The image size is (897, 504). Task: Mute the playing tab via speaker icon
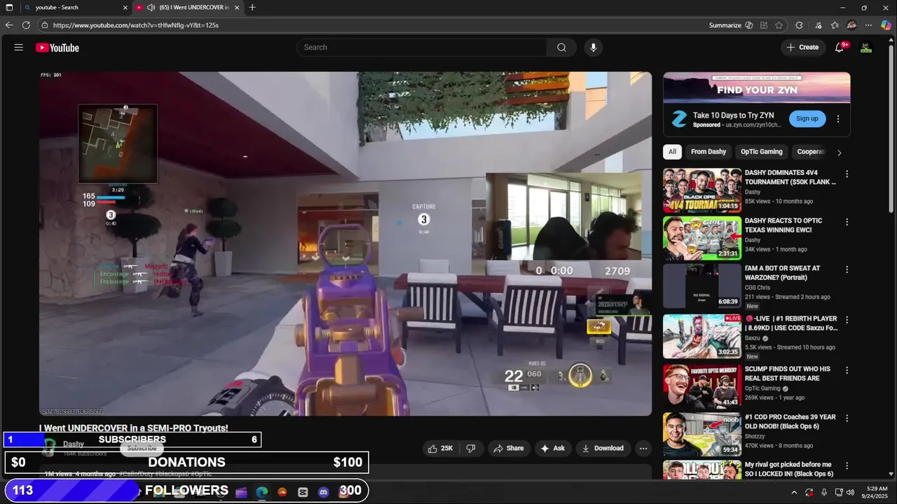coord(151,8)
